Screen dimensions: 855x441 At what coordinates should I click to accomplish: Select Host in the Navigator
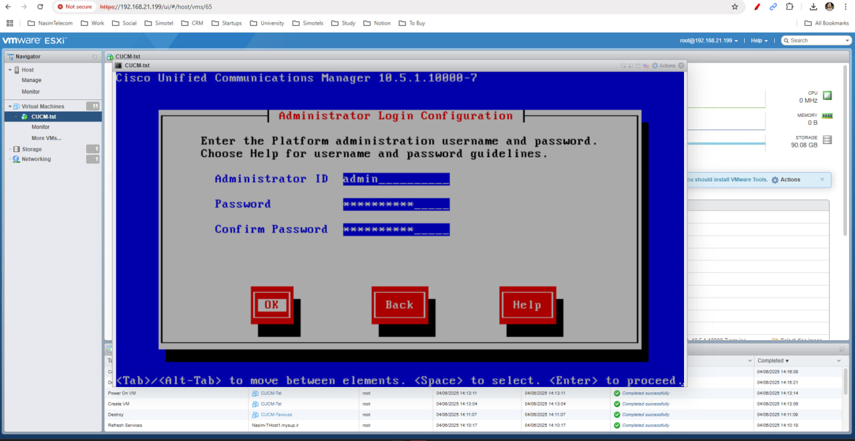27,70
